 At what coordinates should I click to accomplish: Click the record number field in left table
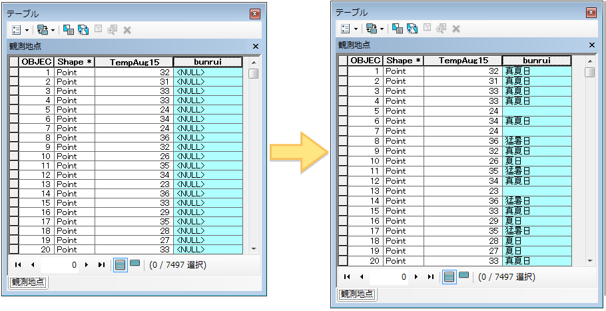[59, 265]
